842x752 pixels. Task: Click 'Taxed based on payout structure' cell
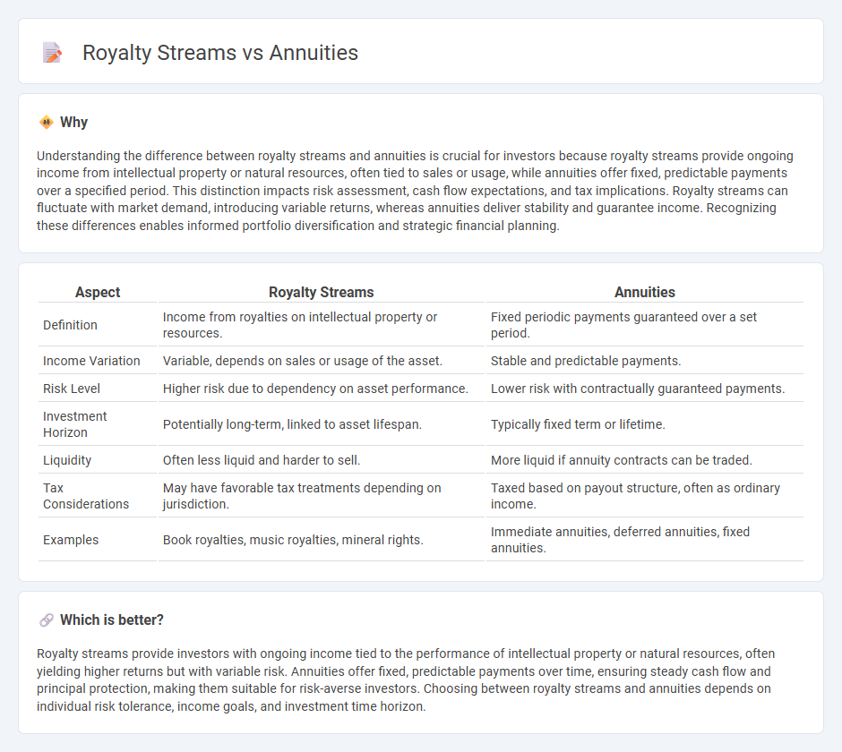(644, 496)
